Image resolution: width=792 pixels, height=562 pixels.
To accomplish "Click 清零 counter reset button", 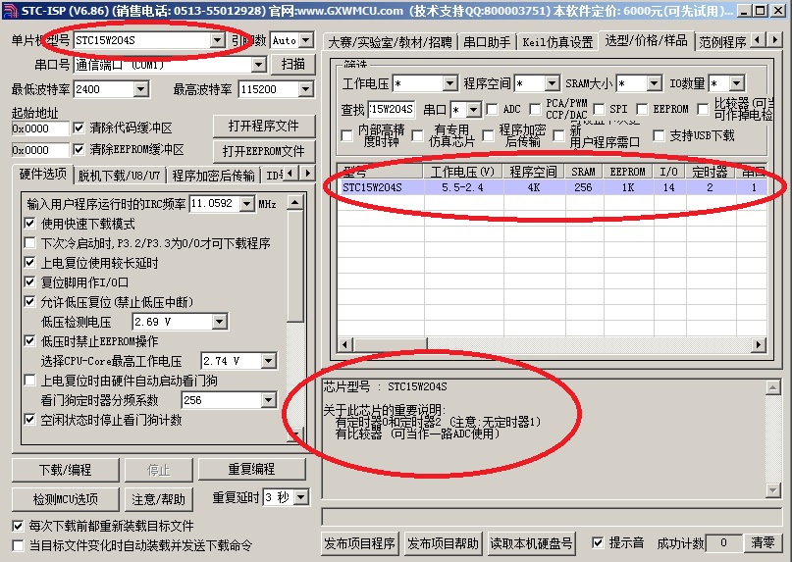I will [x=763, y=543].
